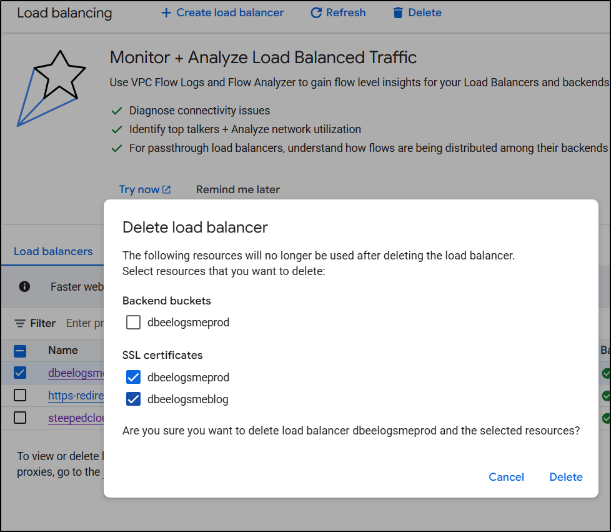The height and width of the screenshot is (532, 611).
Task: Select the https-redirect row checkbox
Action: [x=20, y=395]
